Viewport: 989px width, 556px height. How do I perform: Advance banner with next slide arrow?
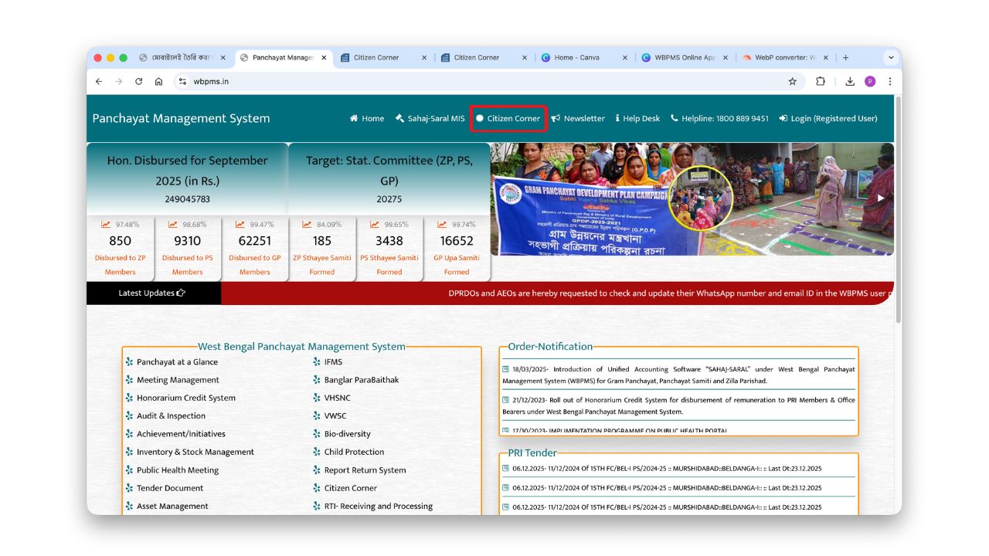[880, 198]
